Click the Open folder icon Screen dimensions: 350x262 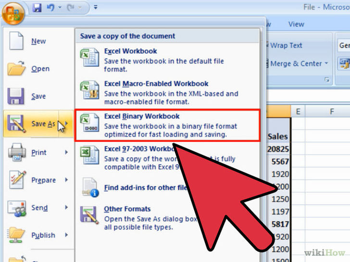point(16,68)
